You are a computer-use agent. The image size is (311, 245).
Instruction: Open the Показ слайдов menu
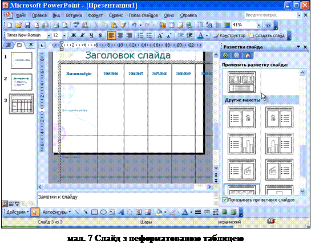click(143, 15)
